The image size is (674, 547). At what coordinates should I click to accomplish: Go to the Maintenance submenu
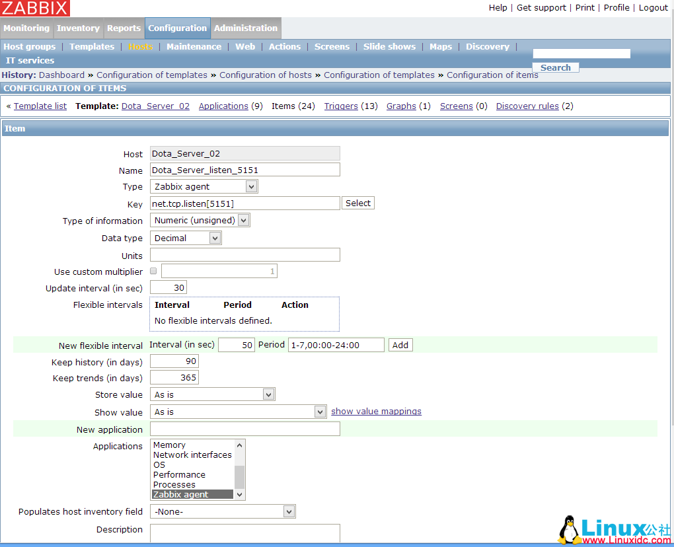(194, 47)
